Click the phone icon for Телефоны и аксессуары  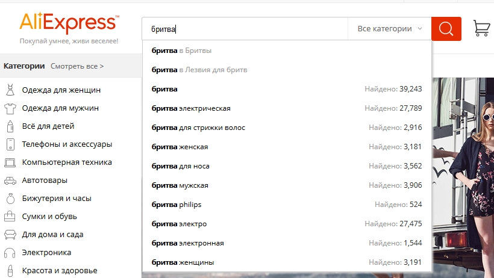(10, 144)
